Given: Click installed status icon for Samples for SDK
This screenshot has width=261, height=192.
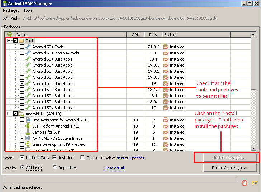Looking at the screenshot, I should click(x=166, y=132).
